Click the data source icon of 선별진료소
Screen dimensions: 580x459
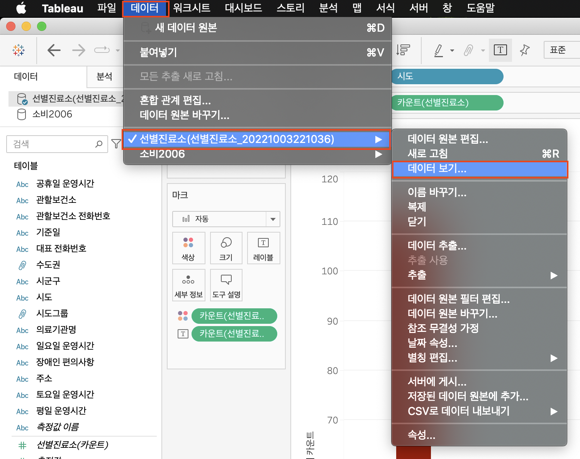pyautogui.click(x=22, y=99)
